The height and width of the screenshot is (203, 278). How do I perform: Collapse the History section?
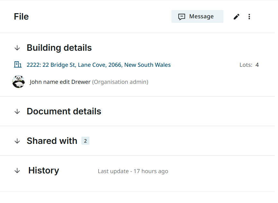click(x=43, y=171)
